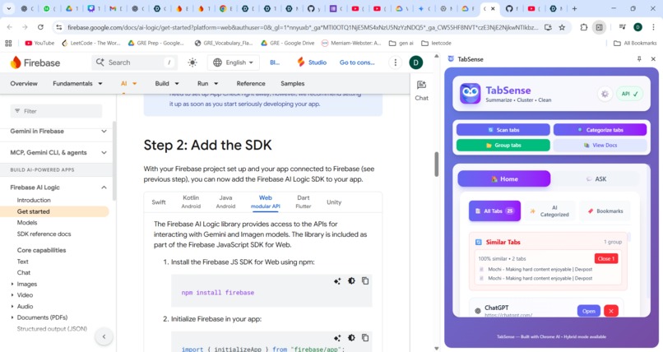Open the Build dropdown menu

[x=167, y=84]
